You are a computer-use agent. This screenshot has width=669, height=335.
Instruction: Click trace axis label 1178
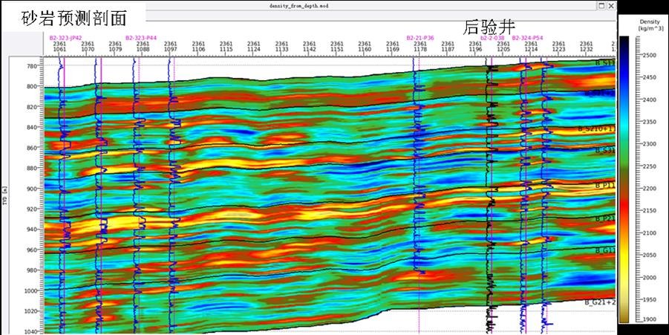point(420,49)
